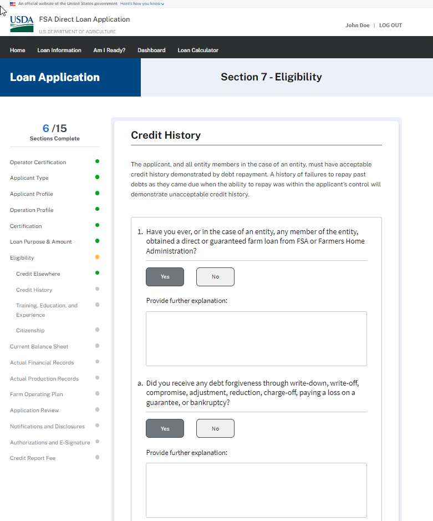
Task: Open Loan Information in navigation bar
Action: (59, 50)
